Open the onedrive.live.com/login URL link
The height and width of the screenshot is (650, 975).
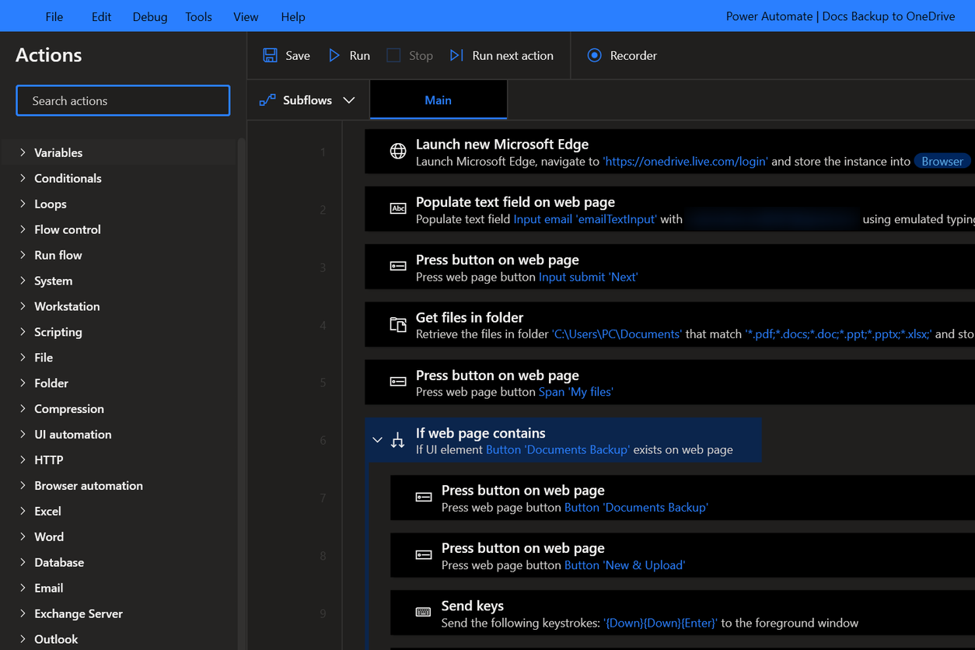(x=686, y=162)
